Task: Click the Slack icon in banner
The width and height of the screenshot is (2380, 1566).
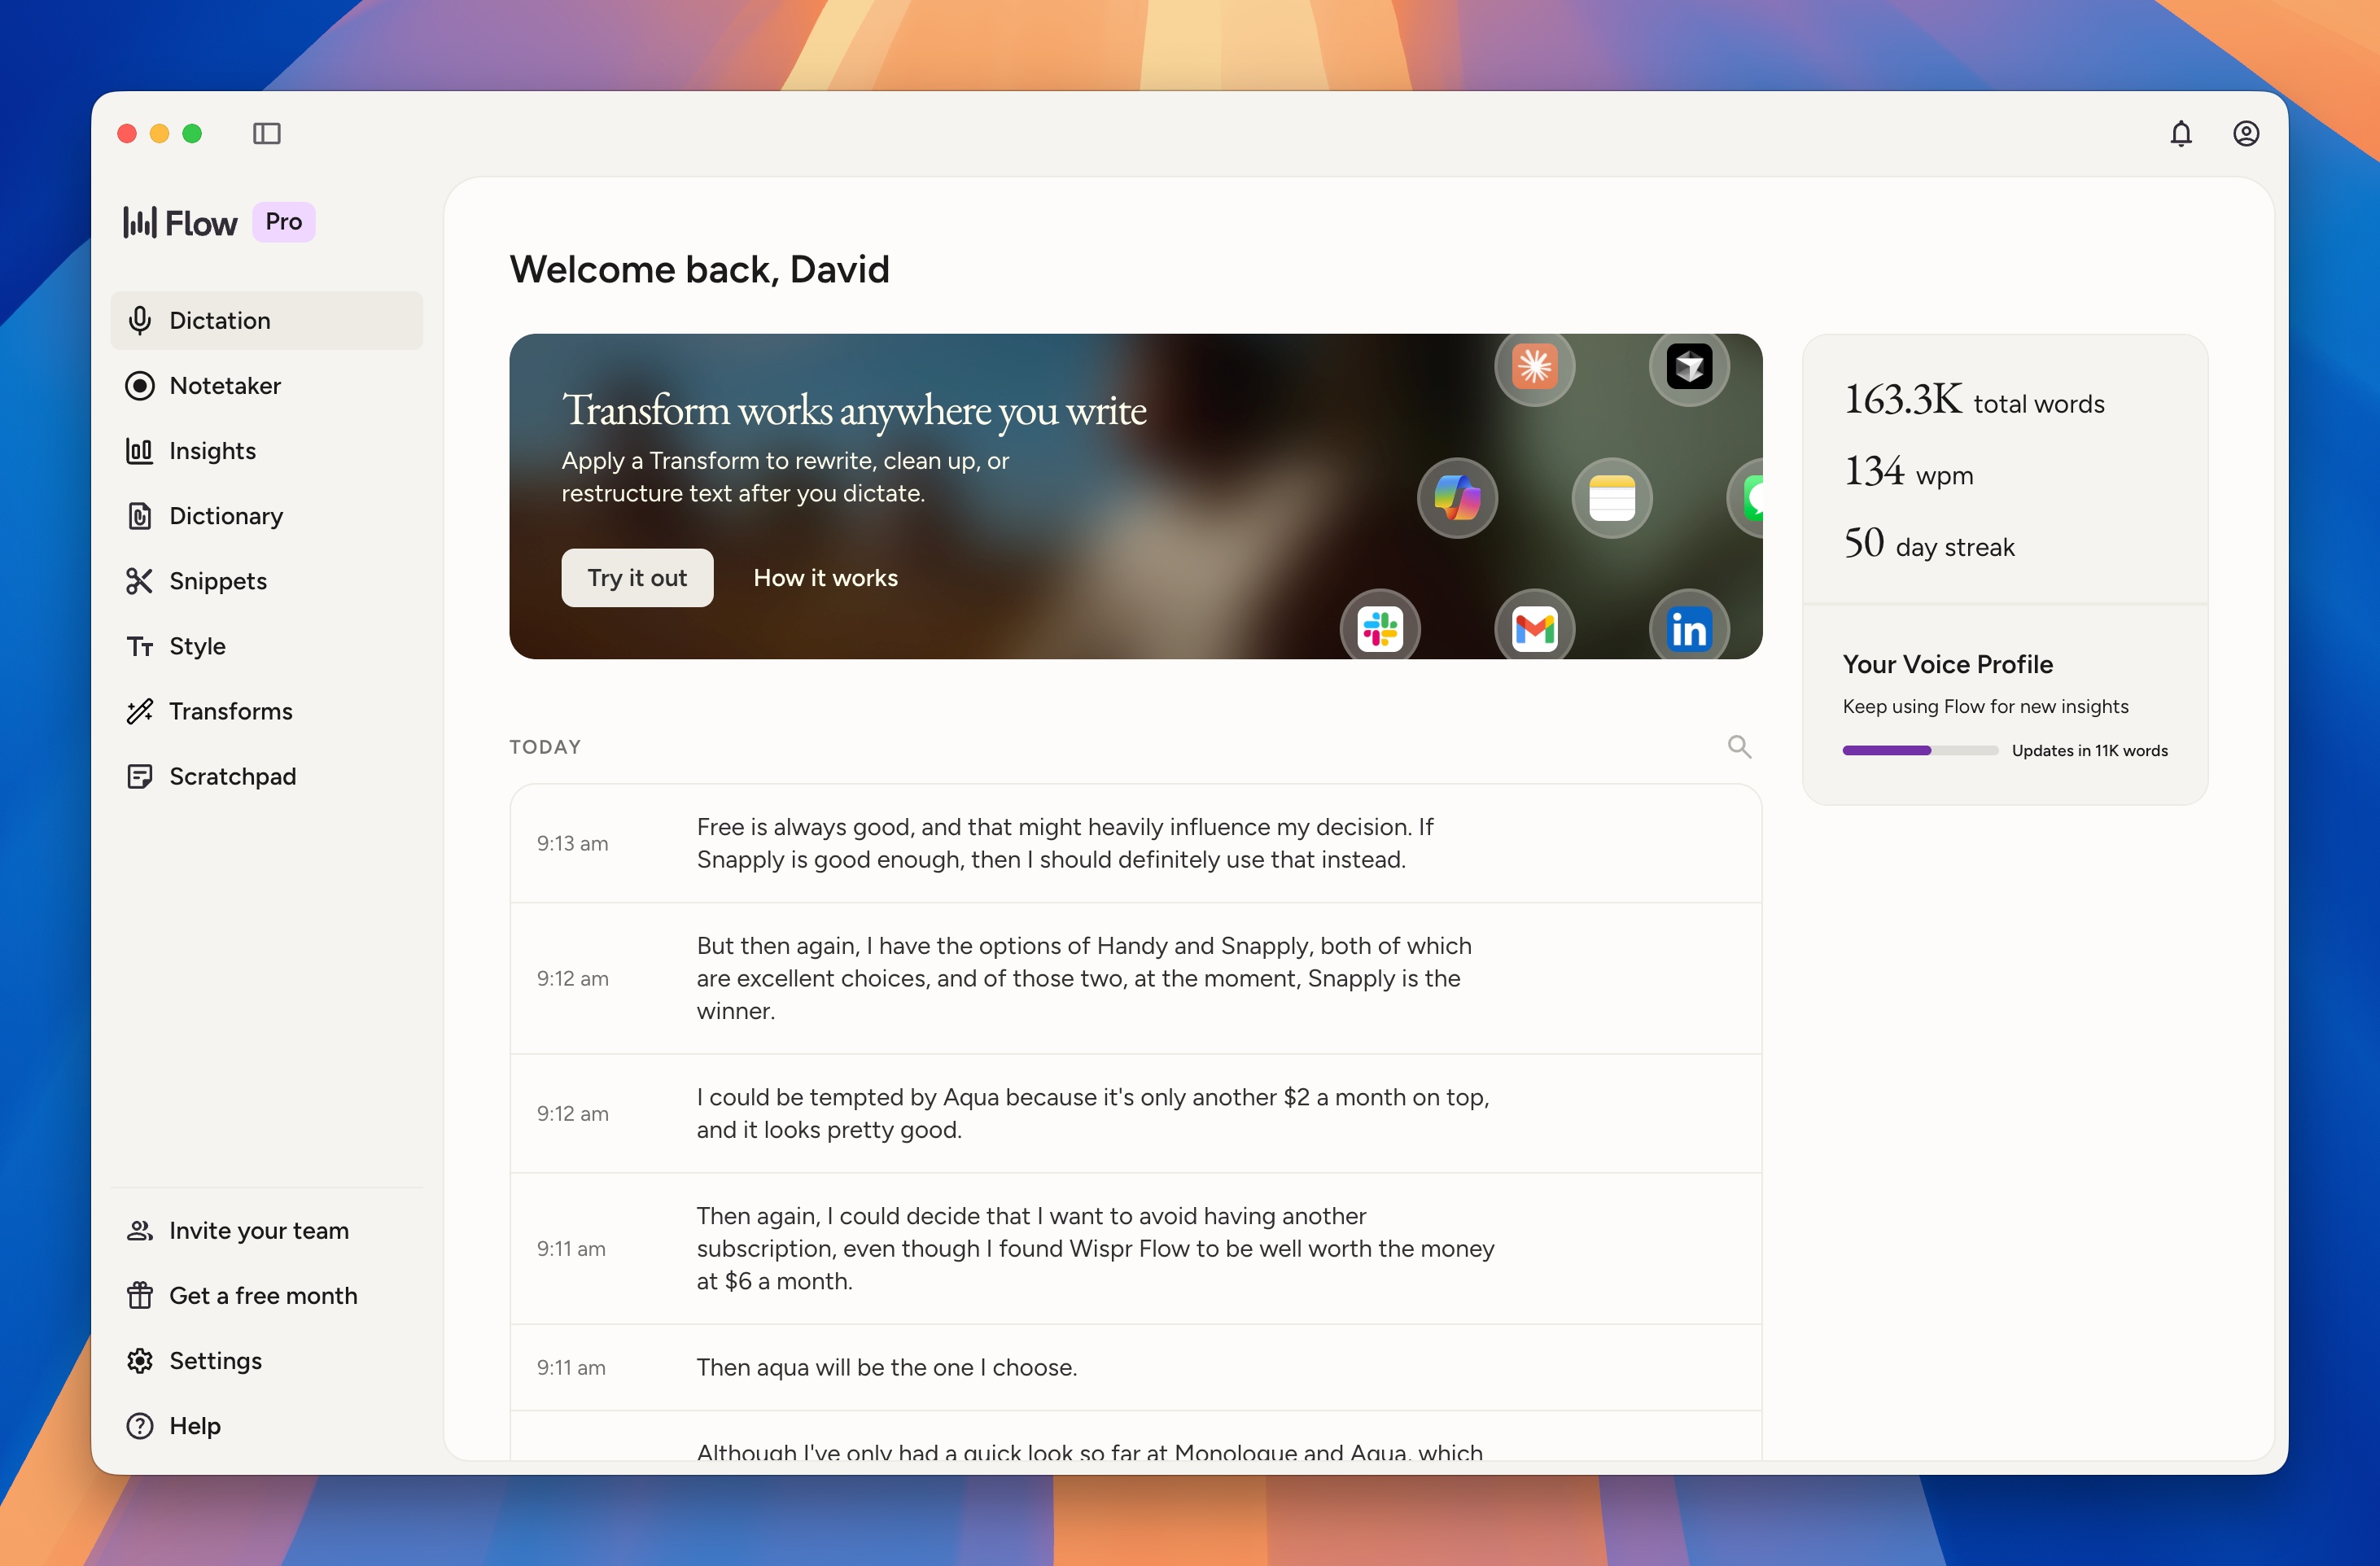Action: 1380,627
